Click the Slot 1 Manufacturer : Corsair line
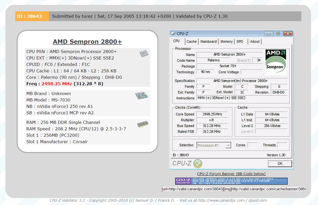 (57, 142)
